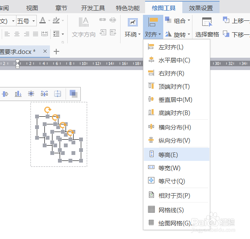
Task: Switch to the 绘图工具 ribbon tab
Action: tap(164, 8)
